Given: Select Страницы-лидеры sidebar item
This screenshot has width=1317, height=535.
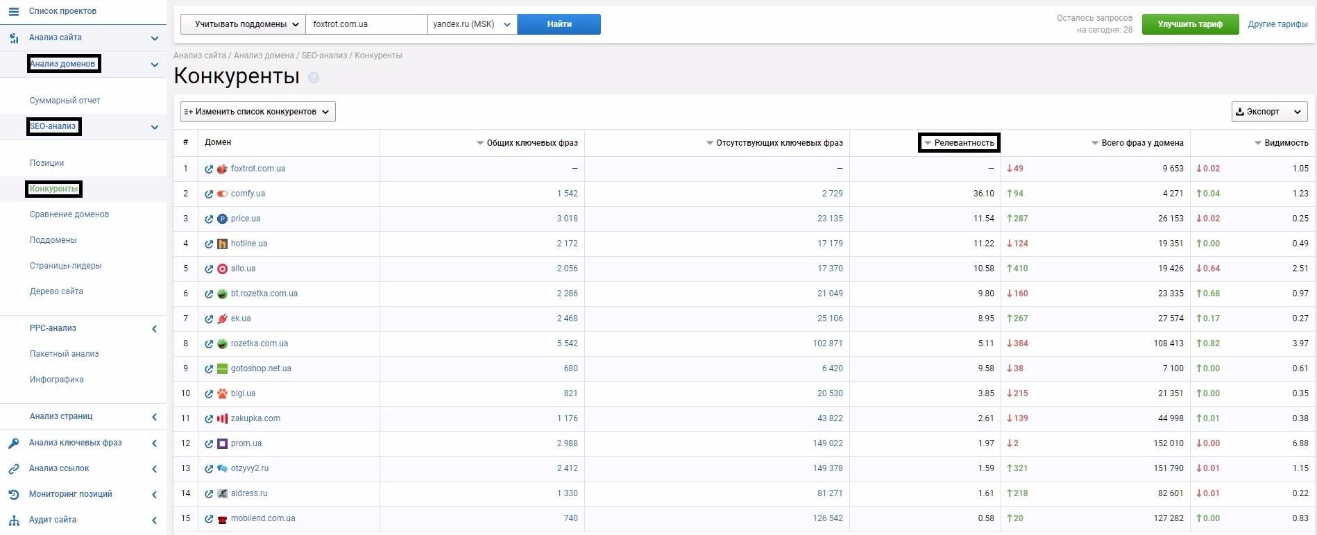Looking at the screenshot, I should click(x=66, y=266).
